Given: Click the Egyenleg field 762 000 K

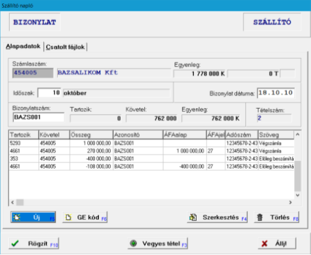Looking at the screenshot, I should pyautogui.click(x=211, y=118).
